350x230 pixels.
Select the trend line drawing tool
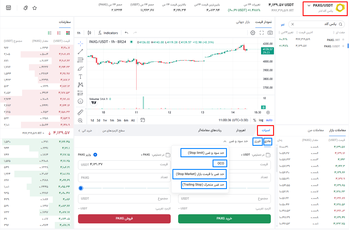point(80,52)
